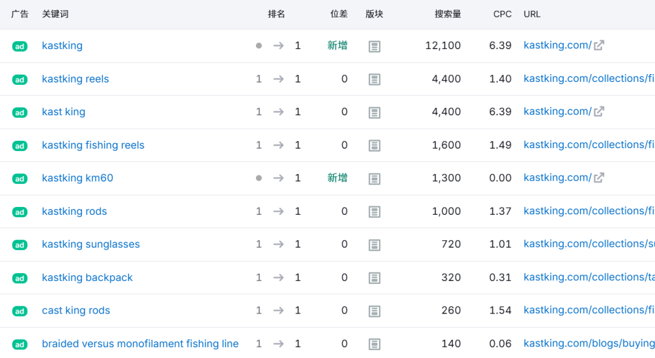This screenshot has height=358, width=655.
Task: Open external link icon for kastking row
Action: tap(599, 46)
